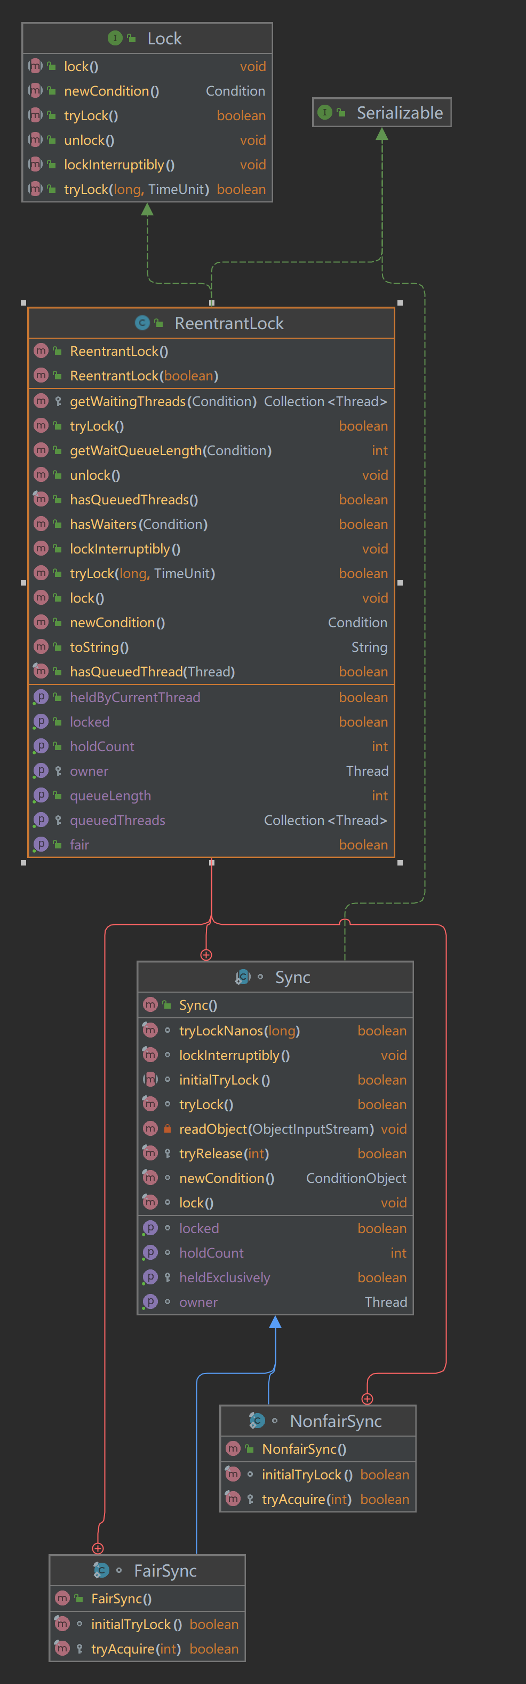Viewport: 526px width, 1684px height.
Task: Click the NonfairSync() constructor
Action: (304, 1449)
